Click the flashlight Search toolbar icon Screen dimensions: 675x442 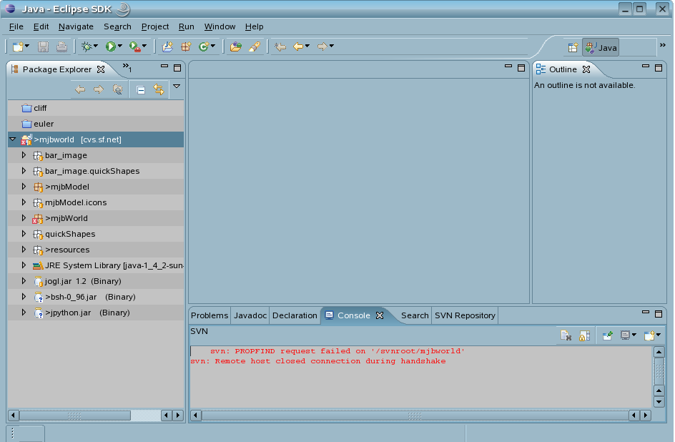255,46
